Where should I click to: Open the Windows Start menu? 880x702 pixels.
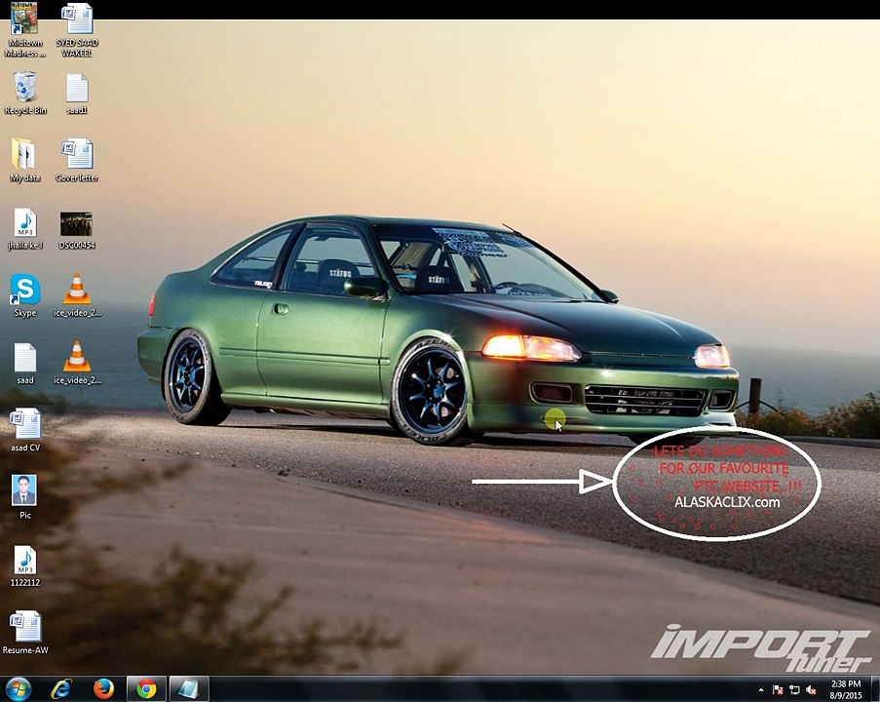click(x=18, y=689)
